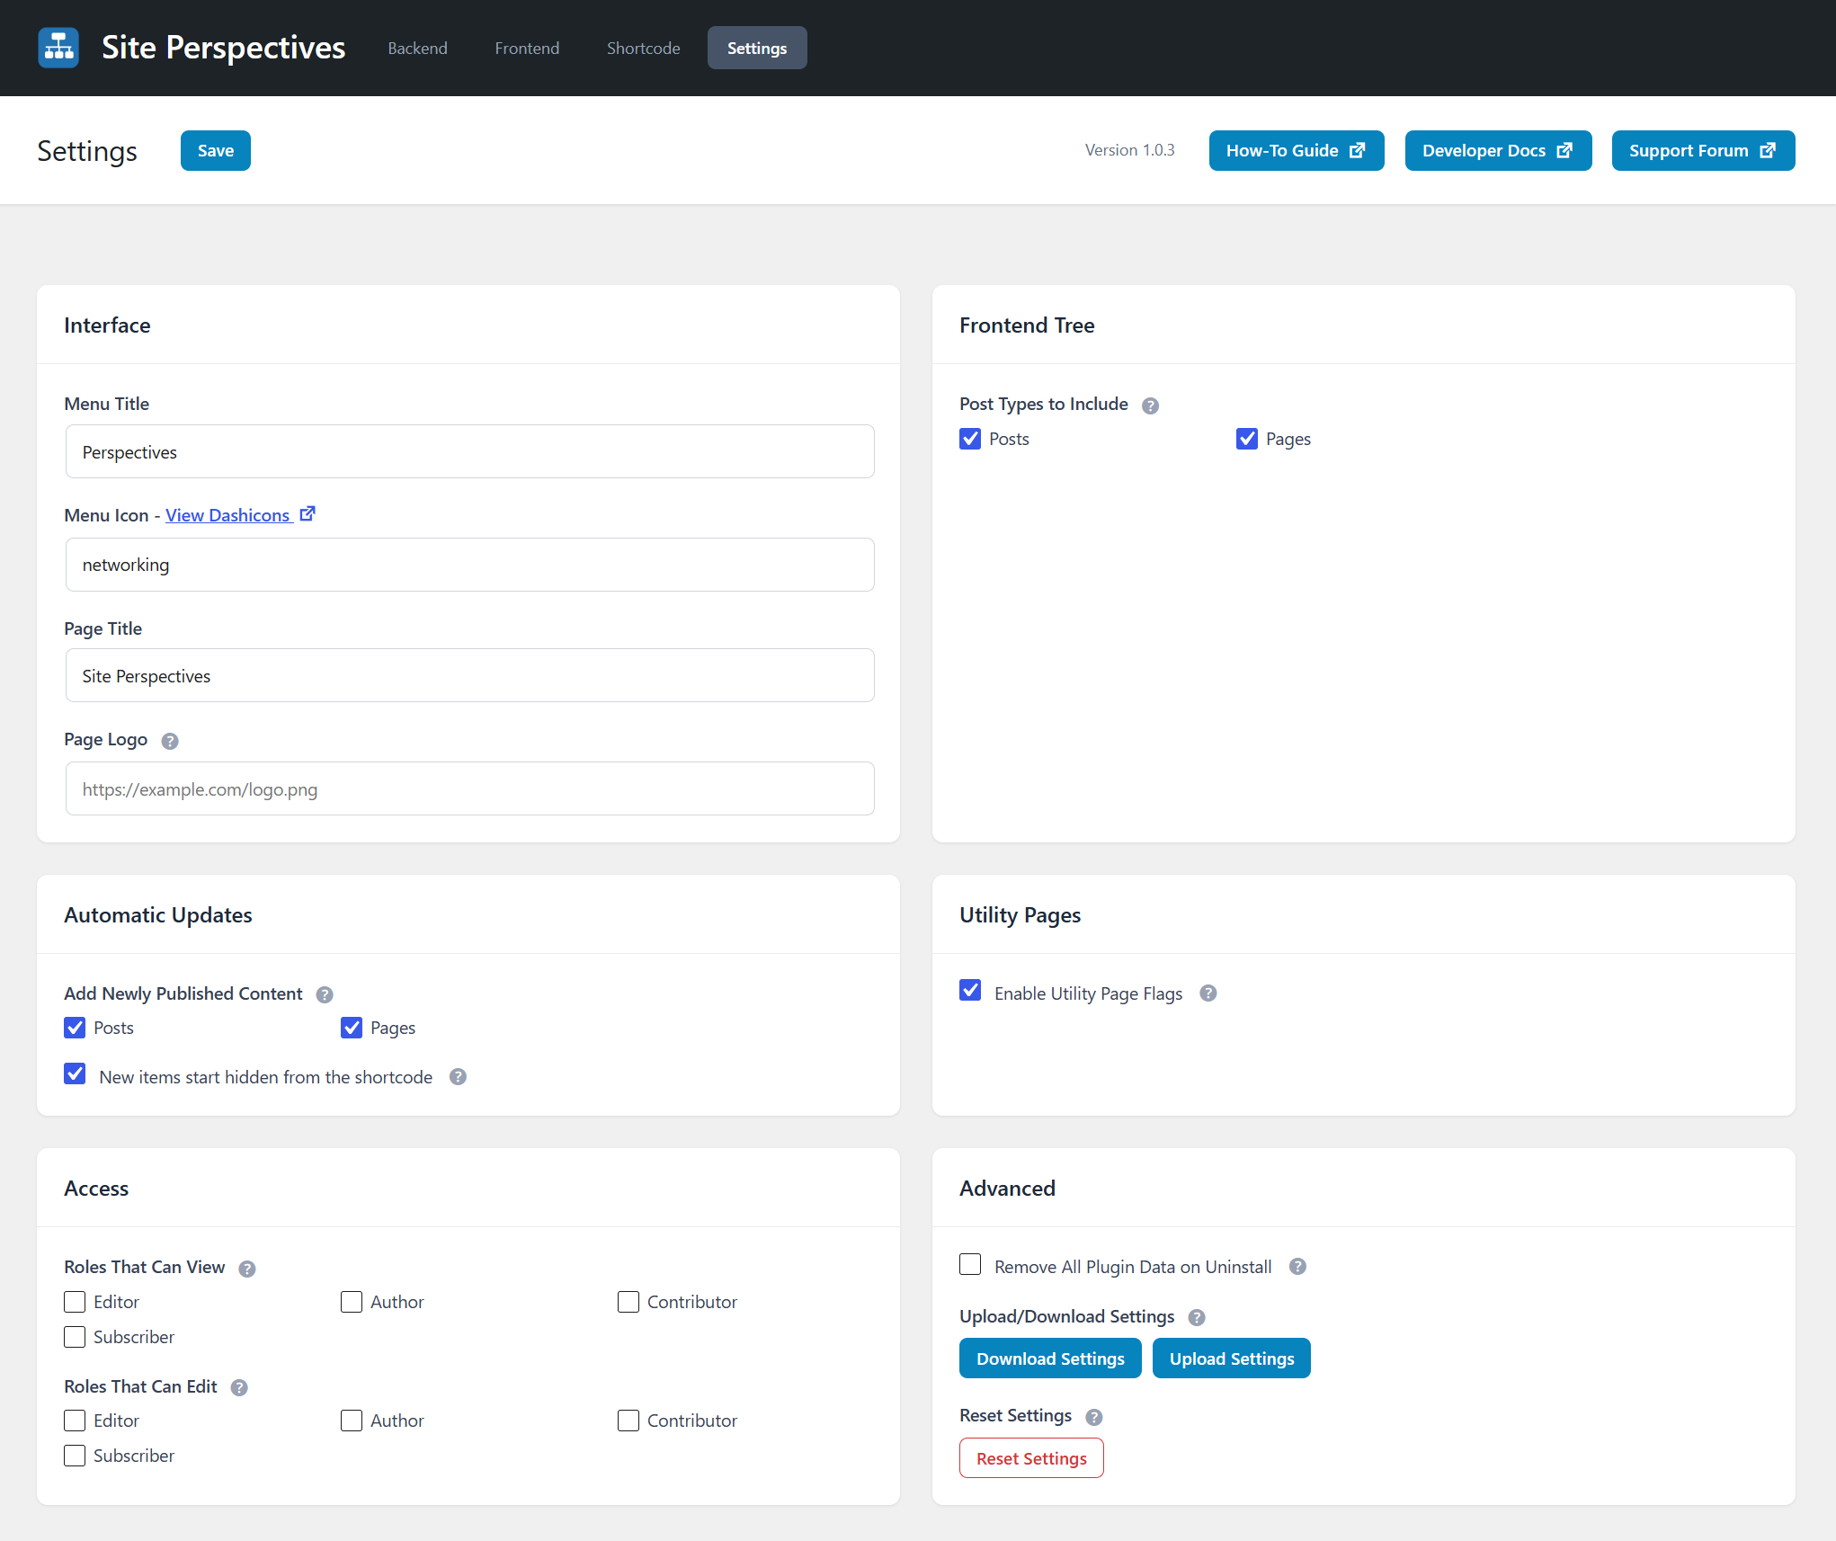The image size is (1836, 1541).
Task: Check Contributor under Roles That Can Edit
Action: pyautogui.click(x=628, y=1421)
